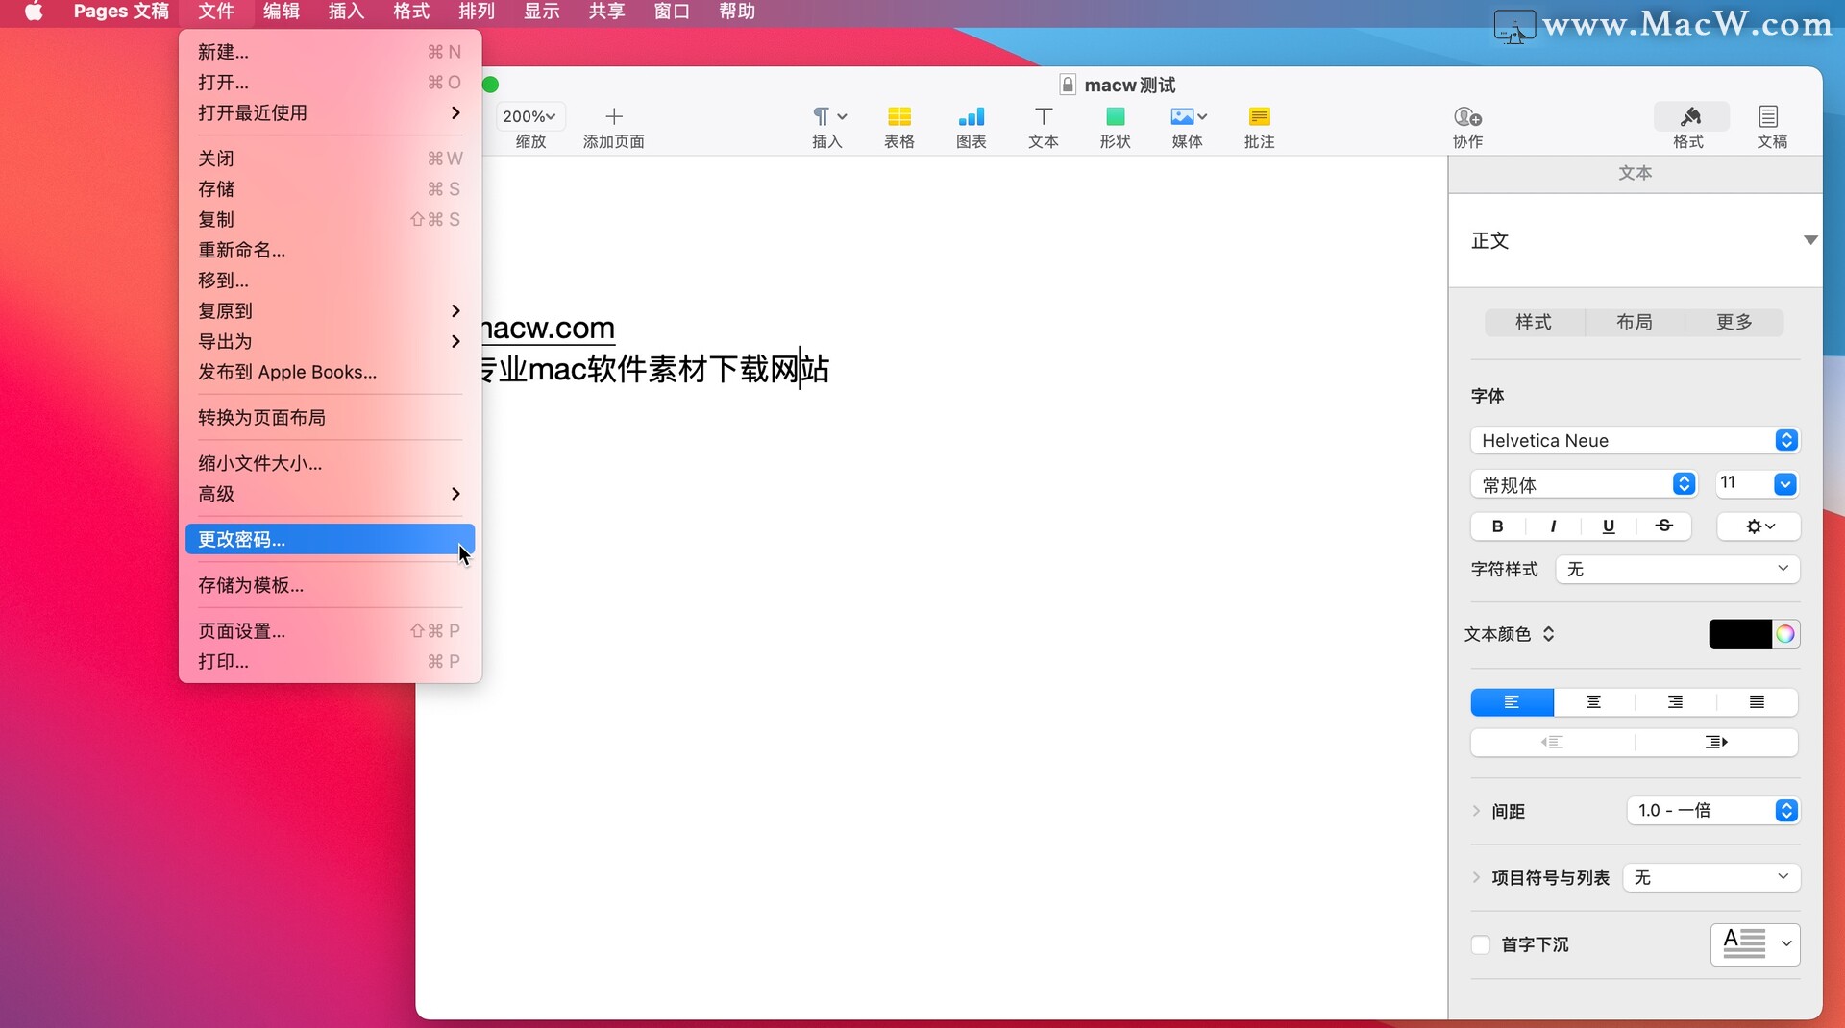This screenshot has width=1845, height=1028.
Task: Open the Helvetica Neue font dropdown
Action: point(1636,440)
